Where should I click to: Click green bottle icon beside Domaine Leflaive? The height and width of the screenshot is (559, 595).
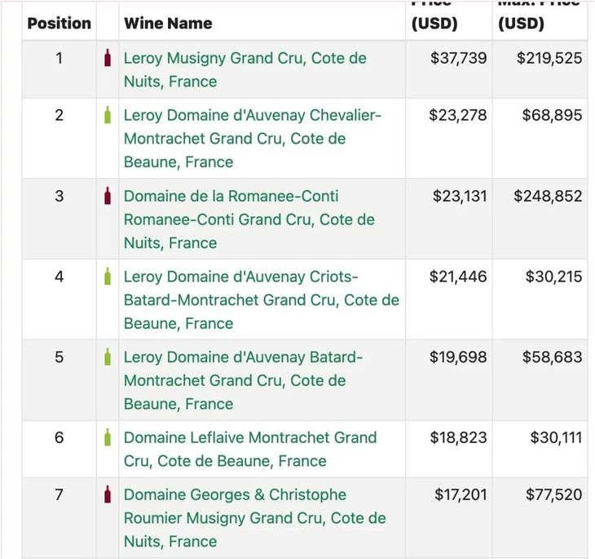(108, 438)
